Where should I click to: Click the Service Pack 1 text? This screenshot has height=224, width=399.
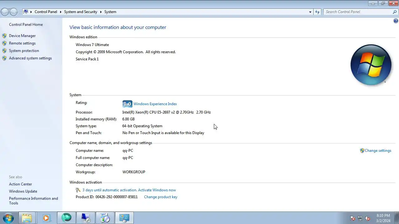pos(87,59)
